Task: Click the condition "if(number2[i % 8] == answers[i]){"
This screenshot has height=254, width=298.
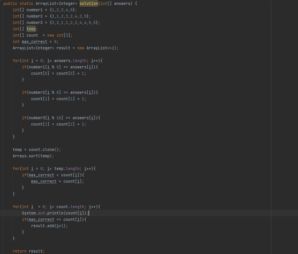Action: (60, 92)
